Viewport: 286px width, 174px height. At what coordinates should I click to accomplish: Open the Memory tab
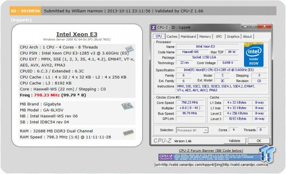[x=205, y=36]
